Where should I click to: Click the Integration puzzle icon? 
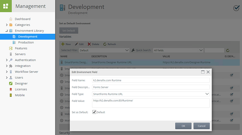tap(11, 66)
